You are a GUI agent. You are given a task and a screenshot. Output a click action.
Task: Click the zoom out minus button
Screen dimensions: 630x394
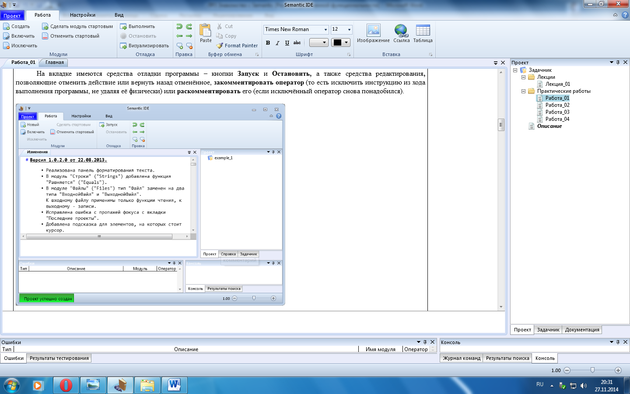[x=567, y=370]
